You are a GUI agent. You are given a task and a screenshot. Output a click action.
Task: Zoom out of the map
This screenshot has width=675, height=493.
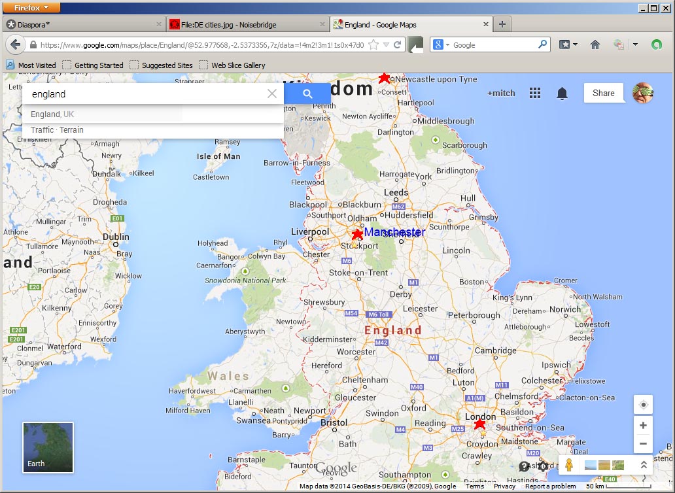pos(643,443)
